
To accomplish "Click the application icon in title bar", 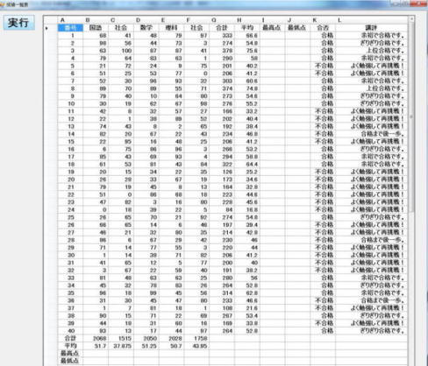I will click(x=3, y=4).
